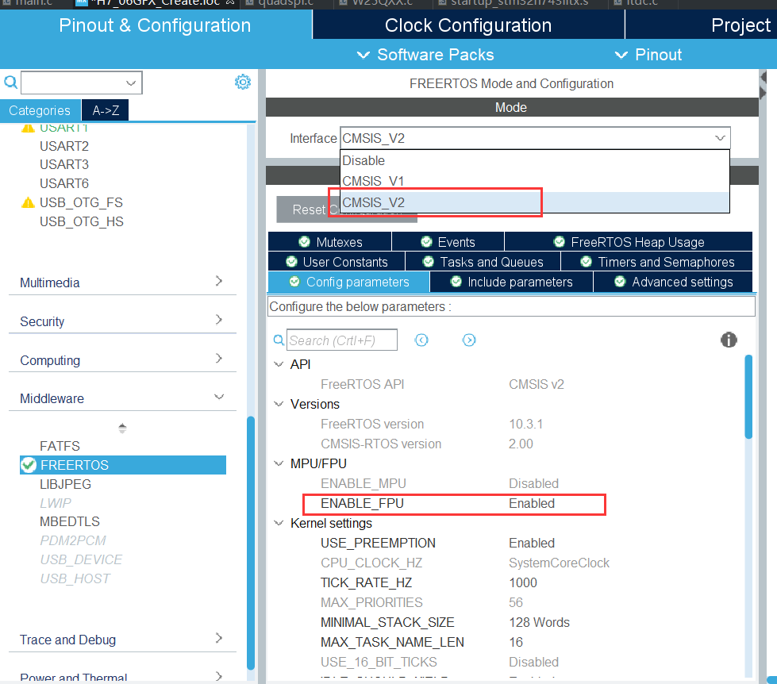This screenshot has height=684, width=777.
Task: Click MINIMAL_STACK_SIZE value 128 Words
Action: [539, 622]
